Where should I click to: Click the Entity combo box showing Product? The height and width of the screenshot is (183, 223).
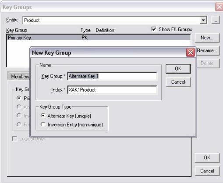pos(115,20)
